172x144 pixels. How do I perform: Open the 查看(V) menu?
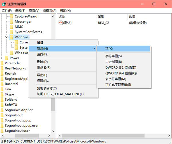point(34,11)
